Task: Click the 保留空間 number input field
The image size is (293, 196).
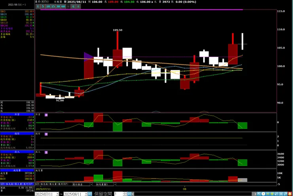Action: point(118,194)
